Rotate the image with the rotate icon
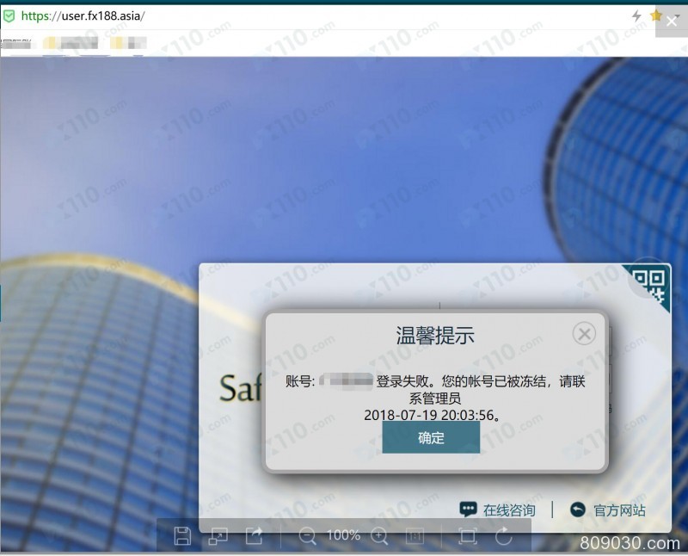The width and height of the screenshot is (688, 556). tap(503, 536)
